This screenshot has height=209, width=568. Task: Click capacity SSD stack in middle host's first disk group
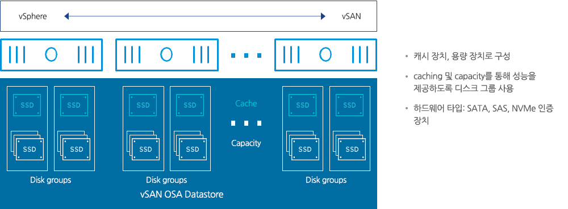(143, 146)
